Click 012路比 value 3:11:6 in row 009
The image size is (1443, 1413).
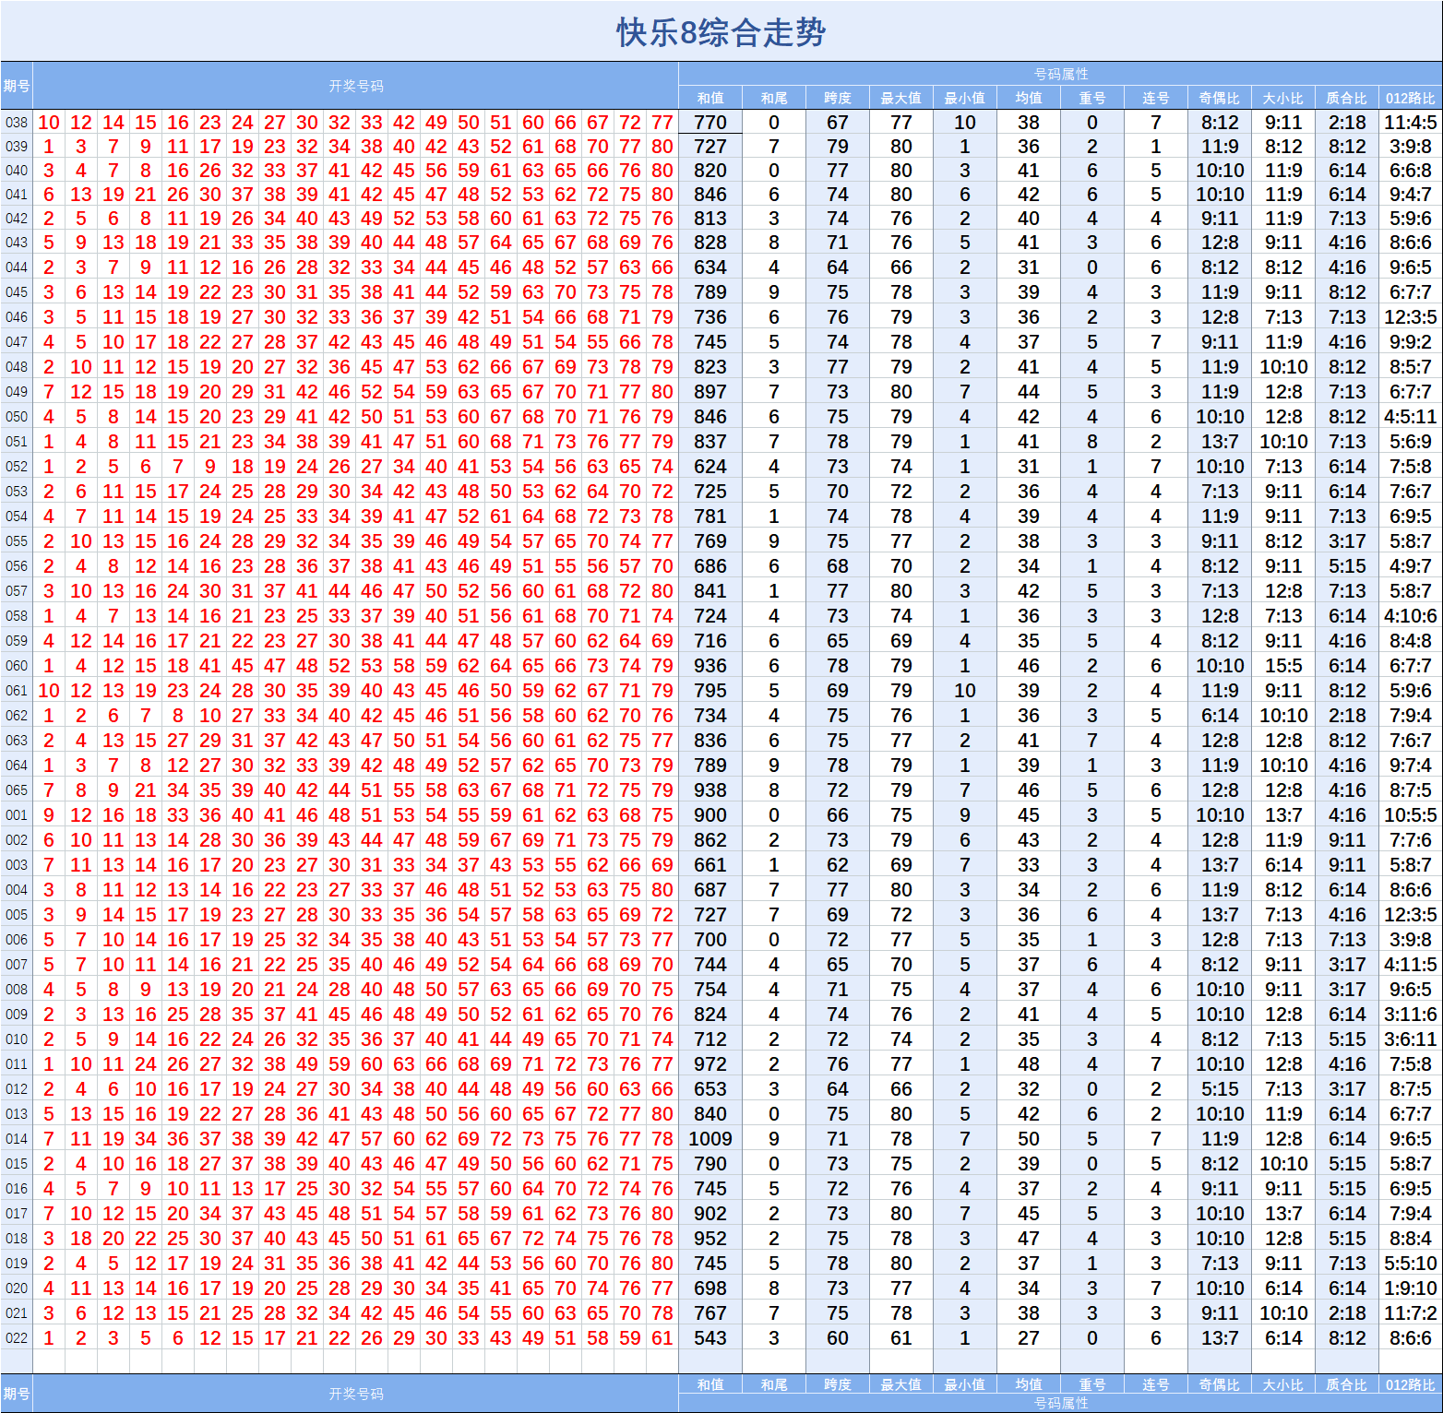[x=1411, y=1015]
